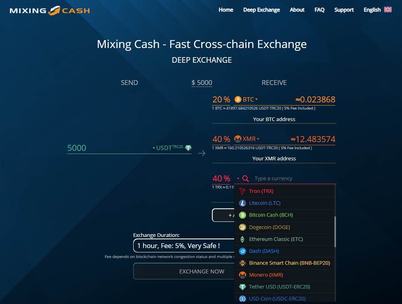Click the Mixing Cash logo
The width and height of the screenshot is (402, 304).
pyautogui.click(x=50, y=10)
